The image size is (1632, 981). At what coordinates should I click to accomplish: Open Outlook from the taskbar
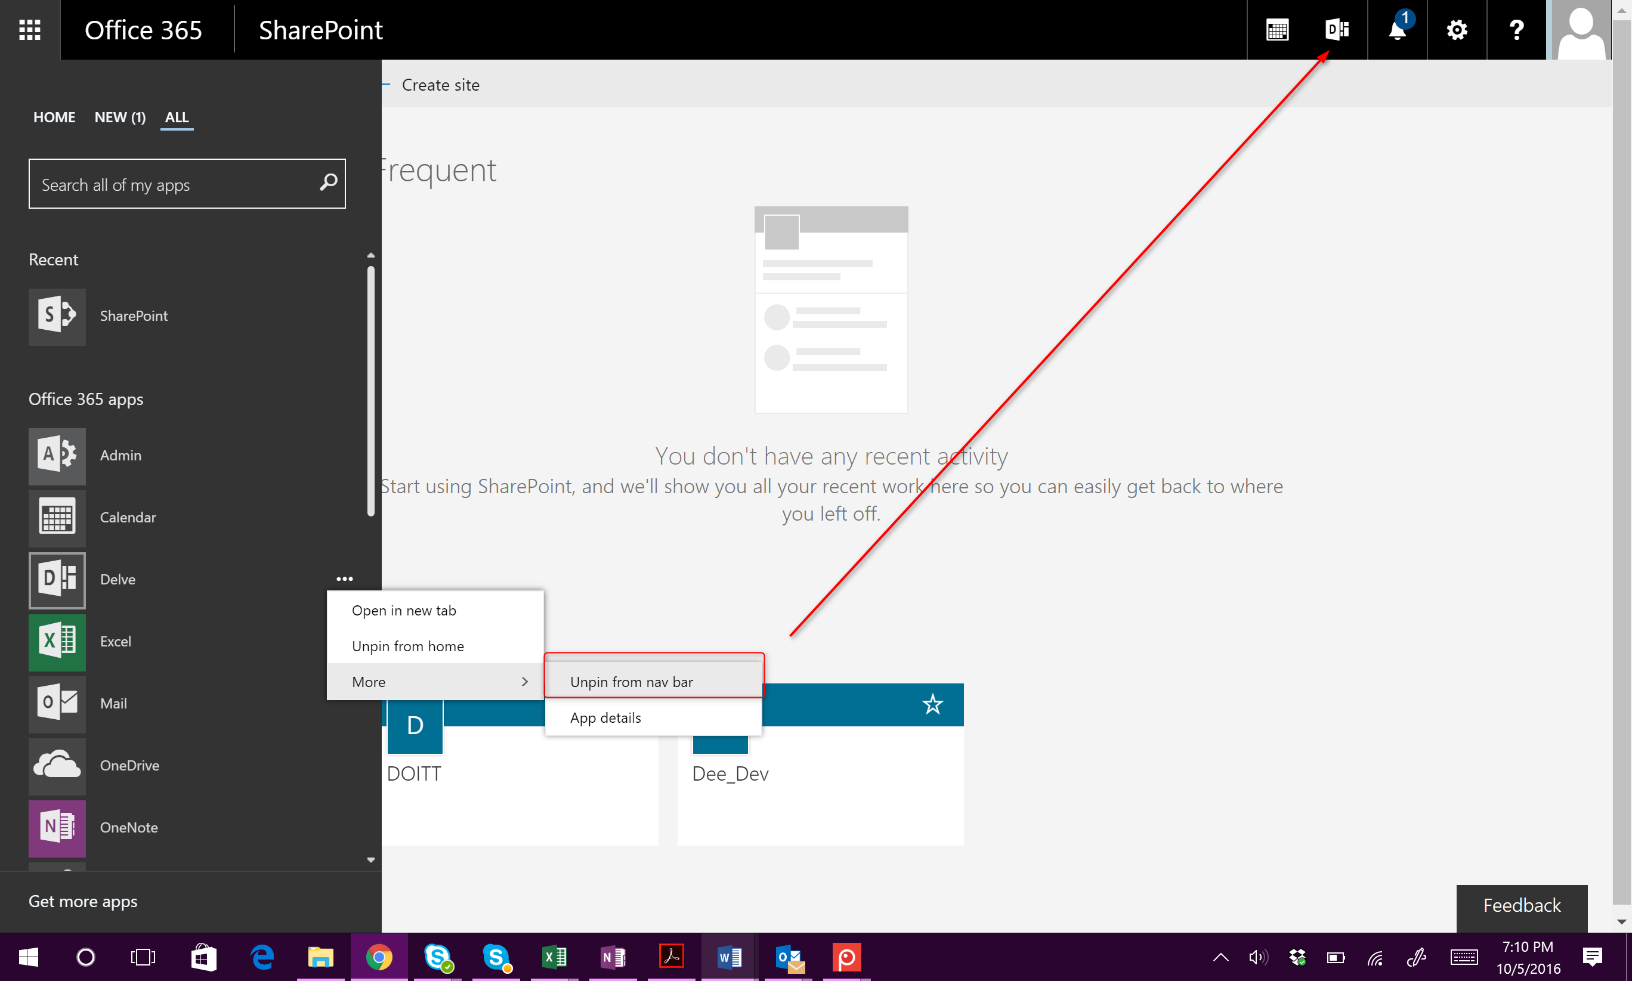pos(789,957)
